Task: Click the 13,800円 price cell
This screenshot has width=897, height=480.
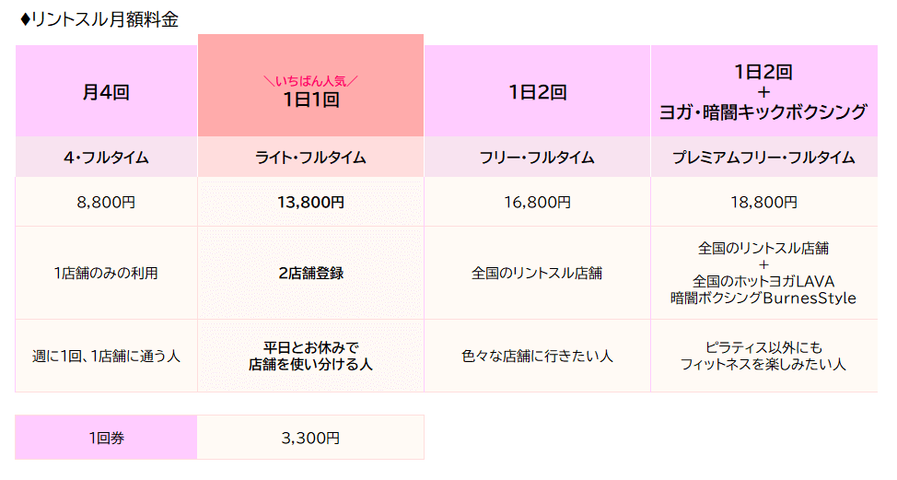Action: 310,202
